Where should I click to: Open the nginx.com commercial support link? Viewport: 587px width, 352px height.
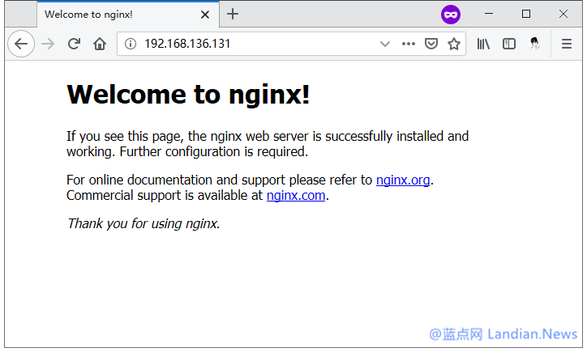tap(296, 195)
